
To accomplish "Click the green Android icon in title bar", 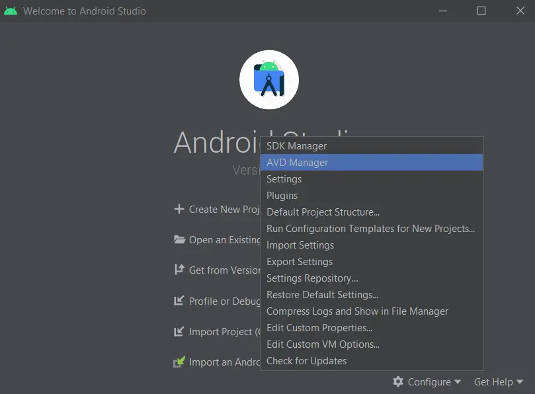I will 11,11.
